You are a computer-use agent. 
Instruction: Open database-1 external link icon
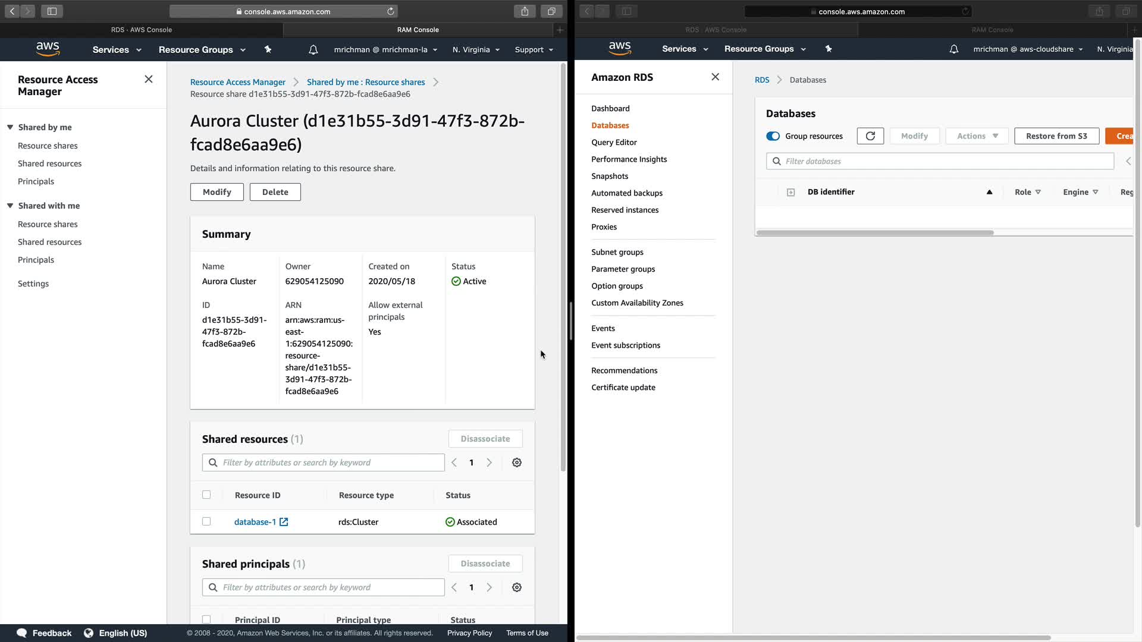[284, 522]
